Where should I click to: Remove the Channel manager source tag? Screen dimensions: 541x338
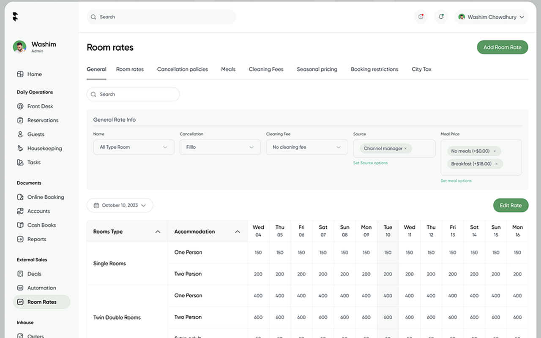point(405,148)
